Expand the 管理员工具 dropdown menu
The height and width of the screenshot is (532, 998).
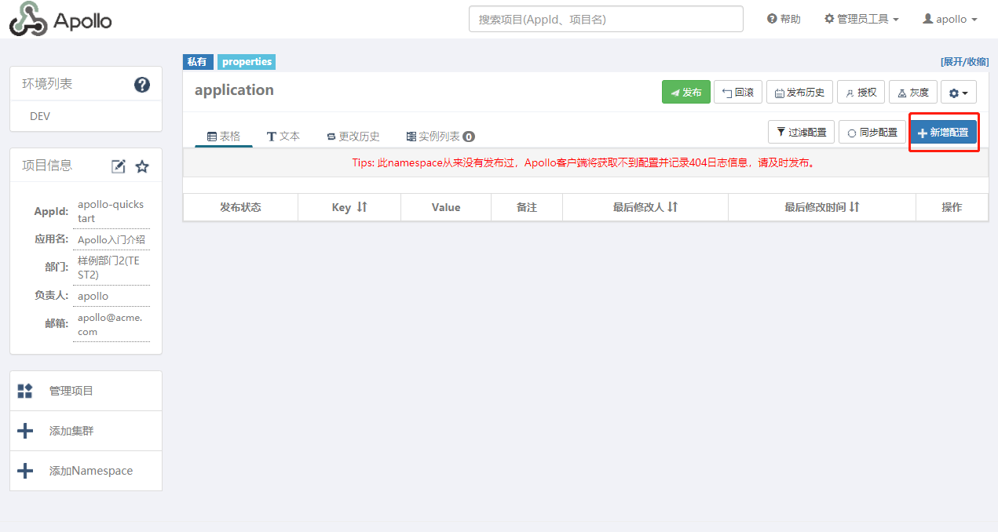(861, 19)
